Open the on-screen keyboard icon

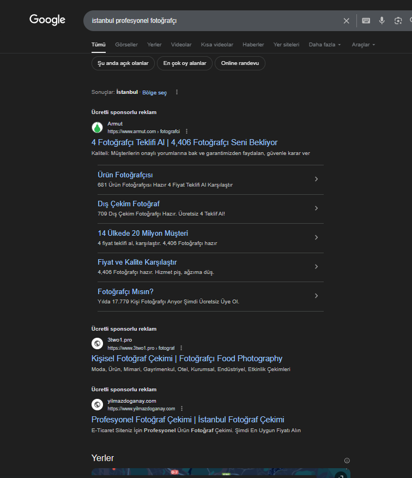pyautogui.click(x=366, y=20)
